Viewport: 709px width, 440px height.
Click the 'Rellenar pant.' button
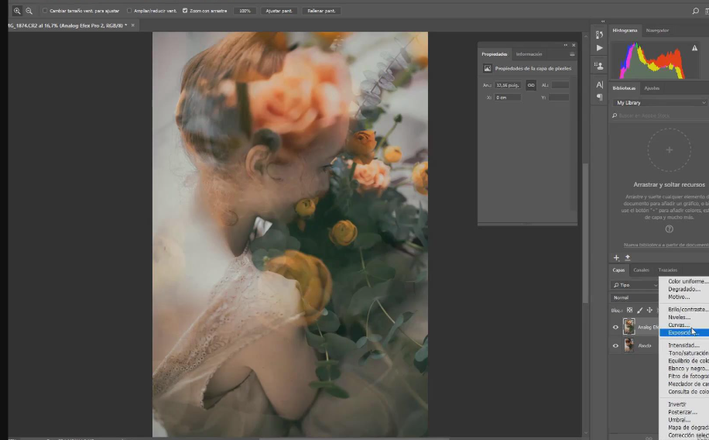click(321, 11)
